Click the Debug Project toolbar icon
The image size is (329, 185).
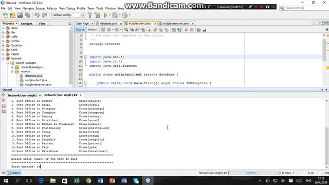click(115, 15)
